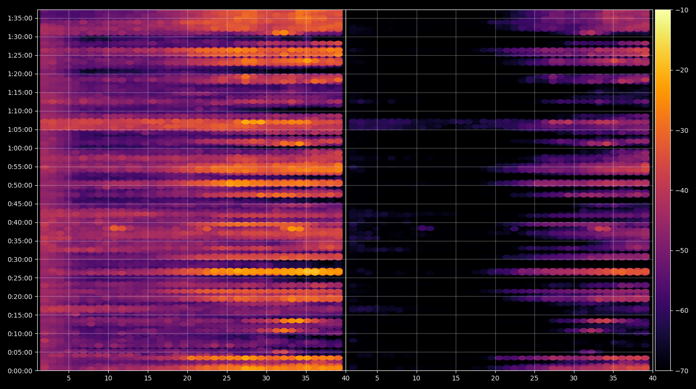This screenshot has width=696, height=389.
Task: Click the −30 colorbar tick label
Action: [682, 130]
